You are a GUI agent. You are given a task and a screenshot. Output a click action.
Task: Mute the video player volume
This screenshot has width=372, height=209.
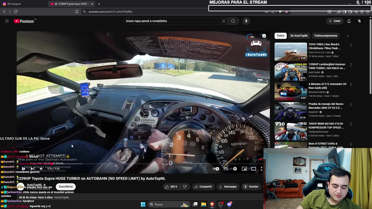point(41,169)
